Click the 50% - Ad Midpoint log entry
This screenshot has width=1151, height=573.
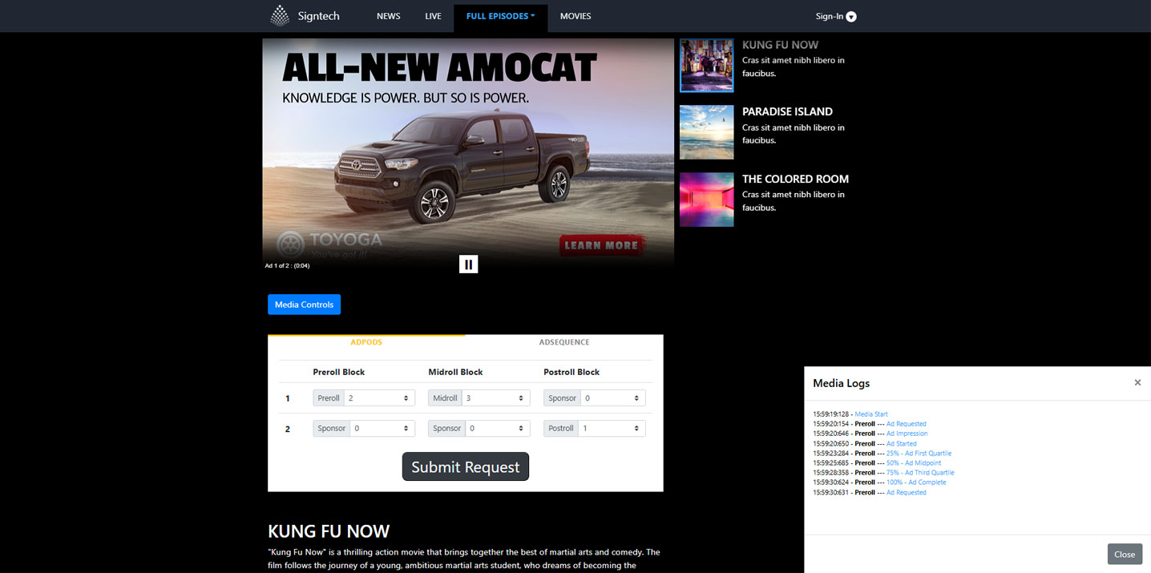pos(914,462)
